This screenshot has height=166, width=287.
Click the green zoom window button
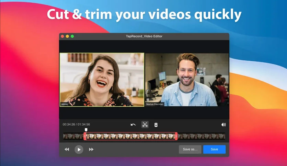click(72, 36)
